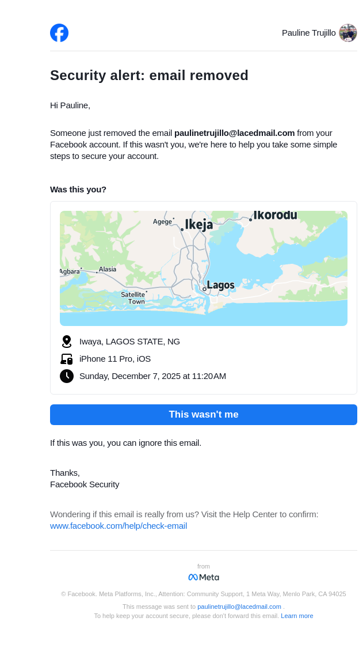Click the Ikorodu label on map

[275, 215]
